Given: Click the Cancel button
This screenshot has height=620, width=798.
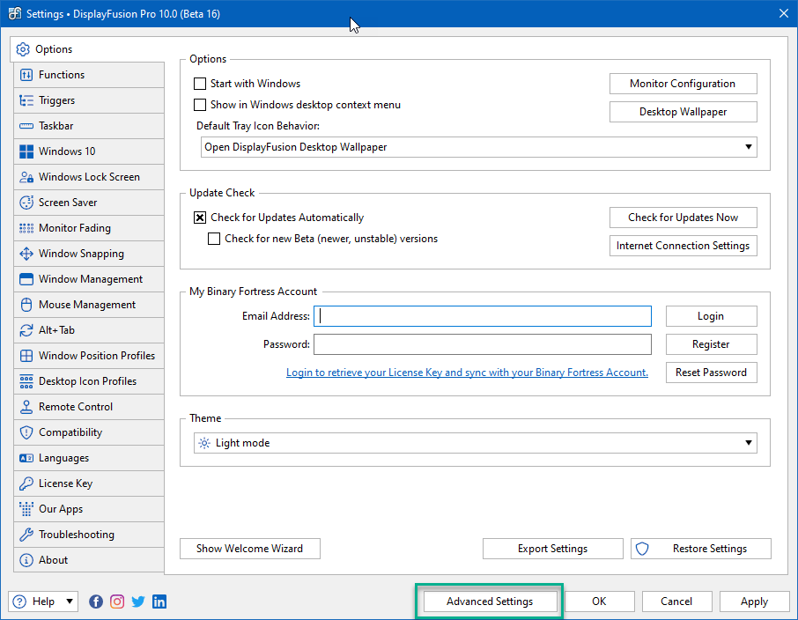Looking at the screenshot, I should pyautogui.click(x=676, y=602).
